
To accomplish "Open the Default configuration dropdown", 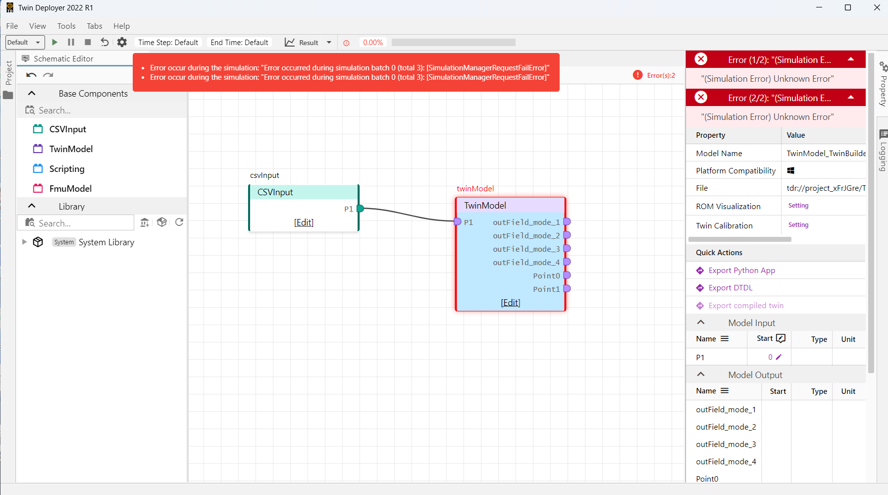I will [x=25, y=43].
